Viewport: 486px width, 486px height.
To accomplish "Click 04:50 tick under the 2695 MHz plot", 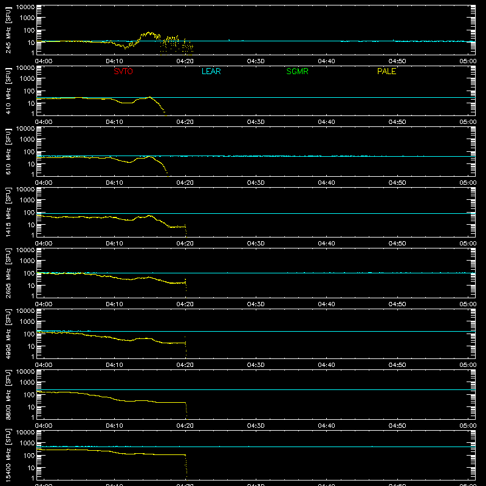I will pyautogui.click(x=397, y=304).
